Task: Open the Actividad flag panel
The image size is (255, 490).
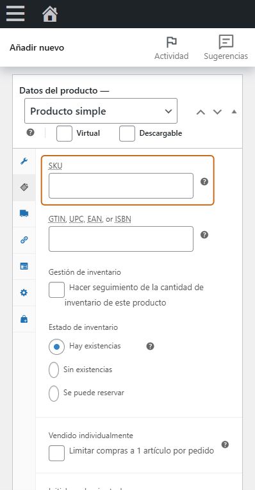Action: click(x=172, y=48)
